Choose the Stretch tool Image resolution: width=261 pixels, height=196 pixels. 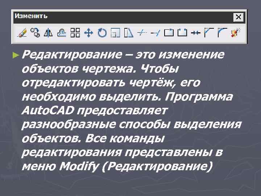129,33
